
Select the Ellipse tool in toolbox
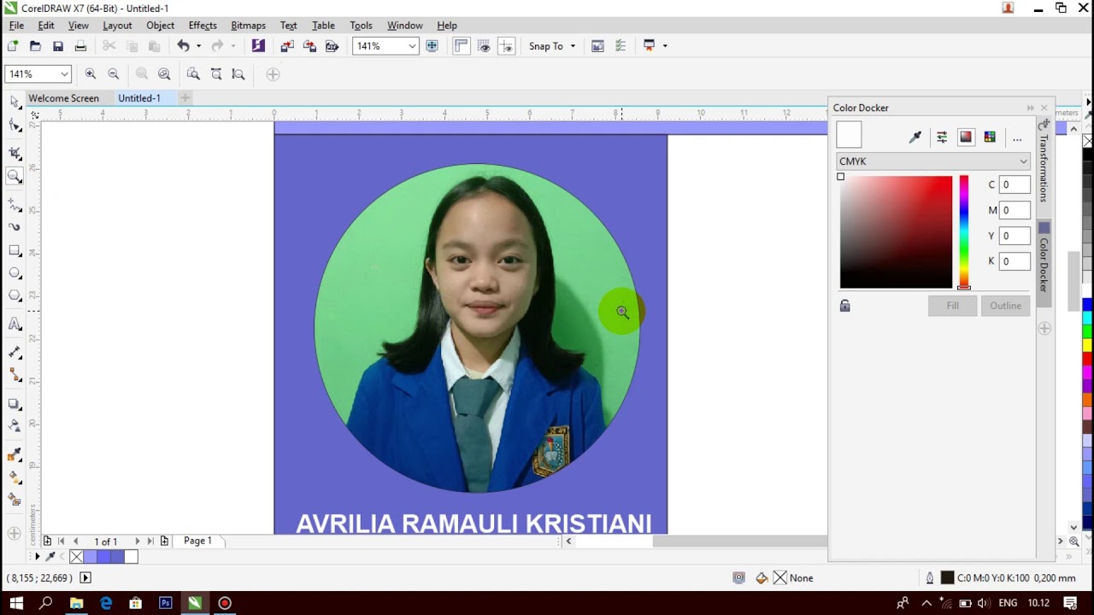[x=15, y=273]
